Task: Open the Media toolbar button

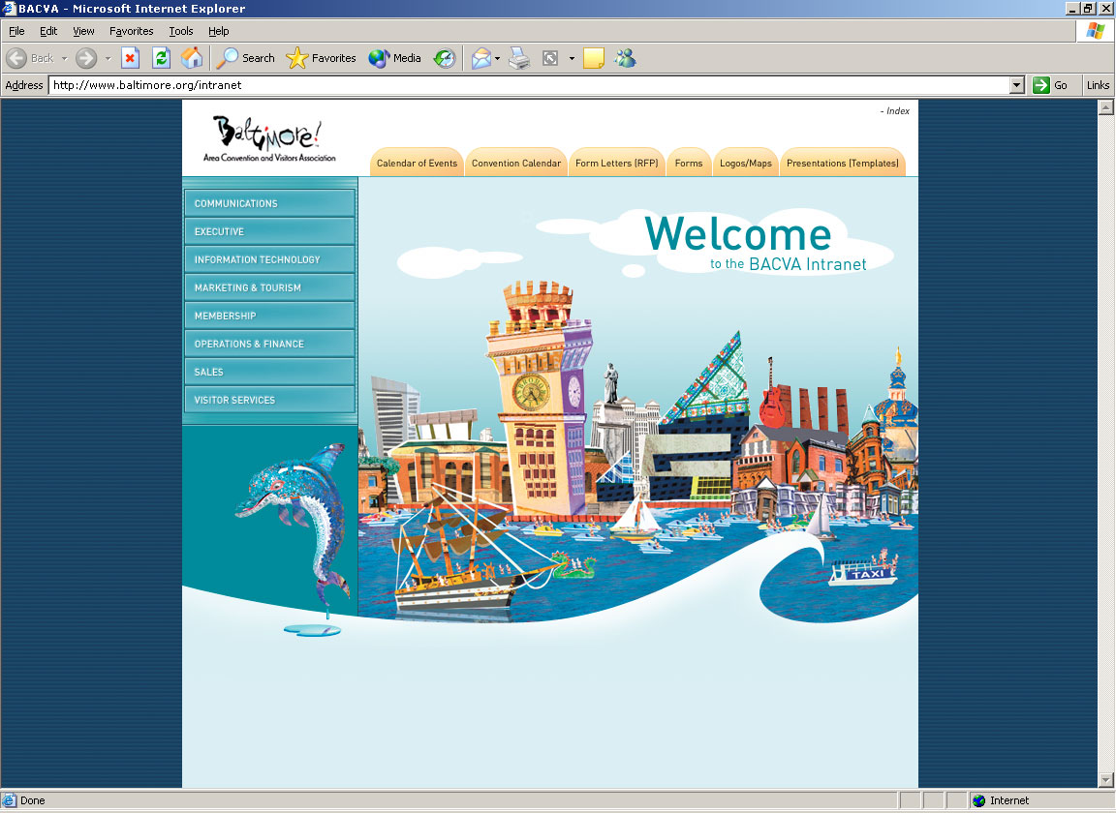Action: (395, 58)
